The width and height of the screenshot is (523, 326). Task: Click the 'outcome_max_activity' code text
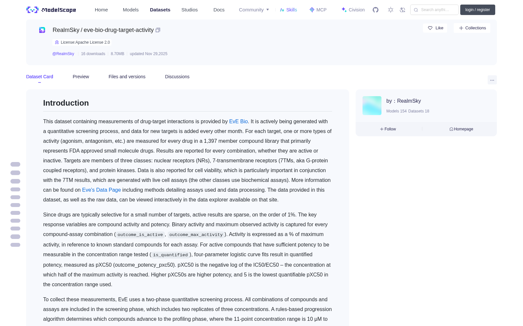[196, 235]
